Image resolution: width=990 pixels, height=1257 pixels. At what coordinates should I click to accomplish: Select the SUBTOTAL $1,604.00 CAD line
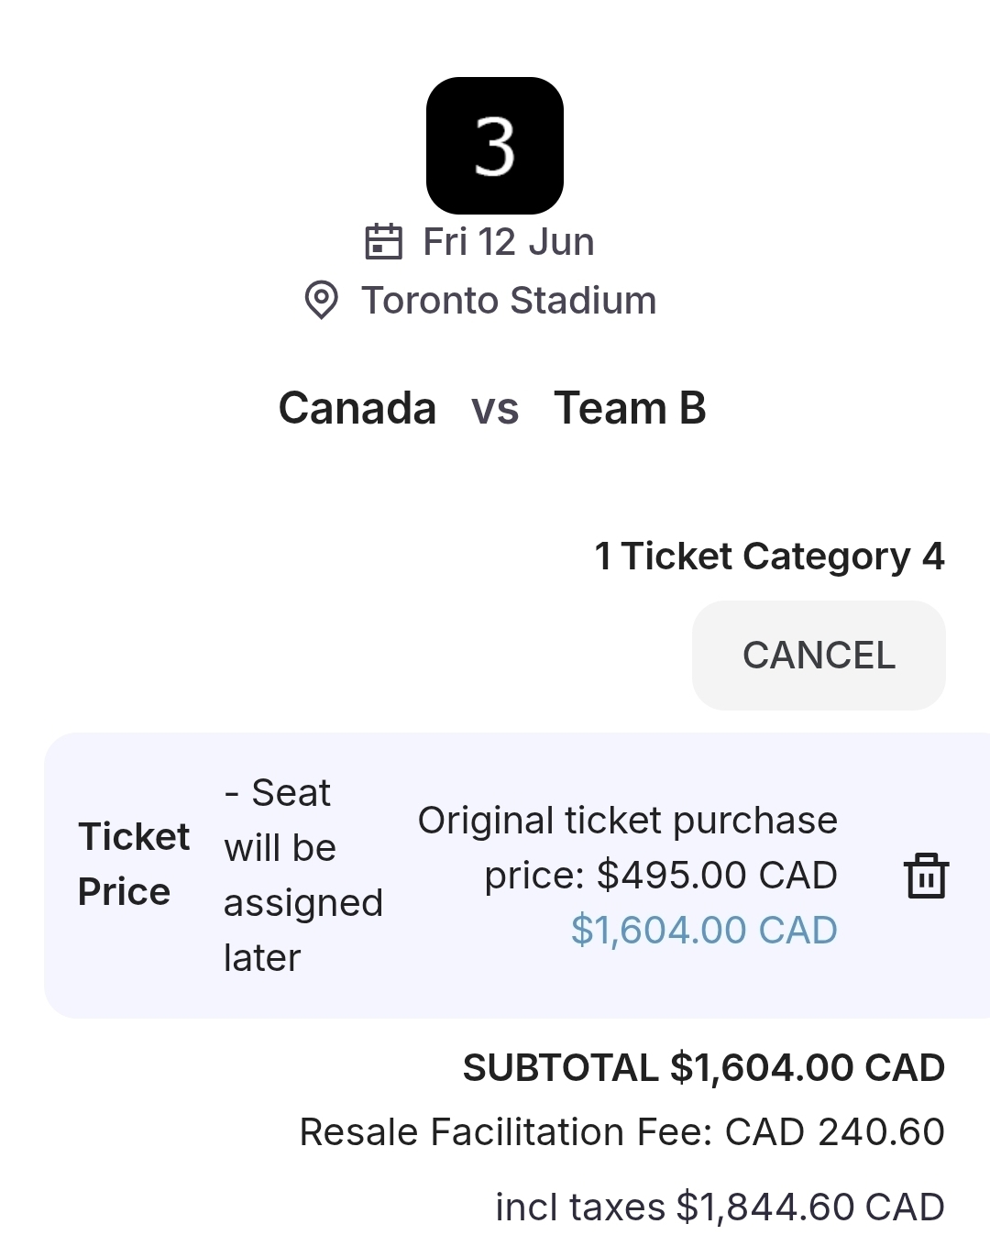coord(703,1068)
